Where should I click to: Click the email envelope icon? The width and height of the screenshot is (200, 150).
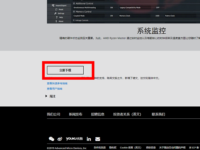click(98, 139)
